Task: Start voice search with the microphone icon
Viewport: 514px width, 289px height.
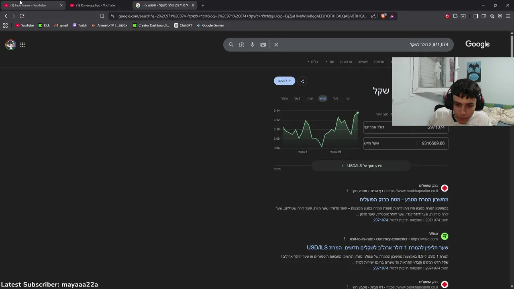Action: tap(253, 45)
